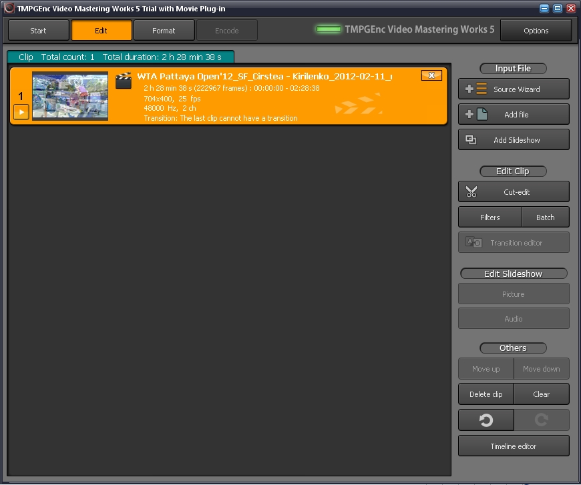Click the redo arrow icon
This screenshot has height=485, width=581.
[542, 420]
